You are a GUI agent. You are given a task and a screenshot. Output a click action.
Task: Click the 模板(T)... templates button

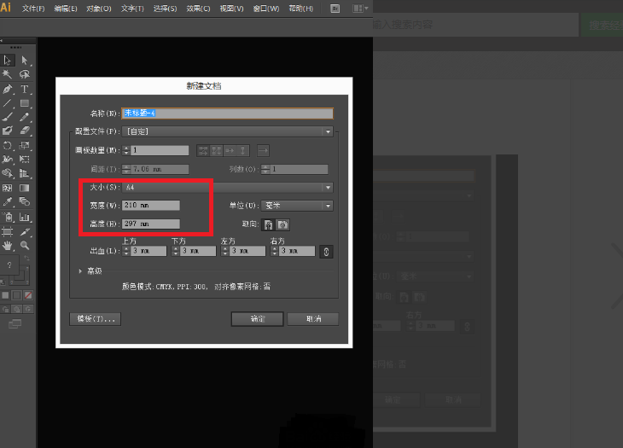pos(96,319)
